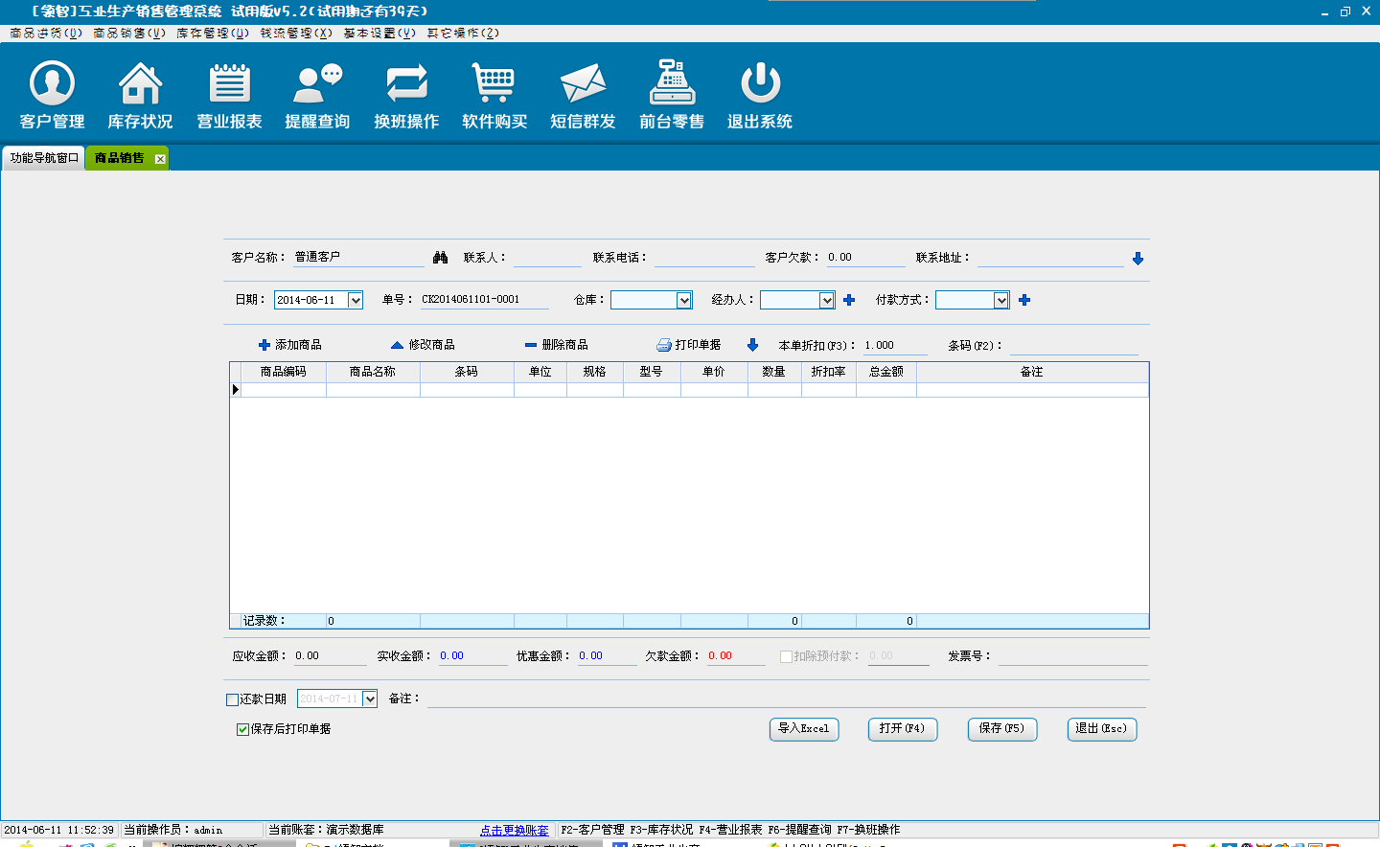Open the 付款方式 payment method dropdown
This screenshot has width=1380, height=847.
pyautogui.click(x=1001, y=301)
